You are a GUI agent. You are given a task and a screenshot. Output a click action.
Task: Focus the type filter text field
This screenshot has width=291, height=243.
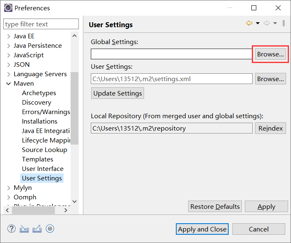pyautogui.click(x=41, y=24)
